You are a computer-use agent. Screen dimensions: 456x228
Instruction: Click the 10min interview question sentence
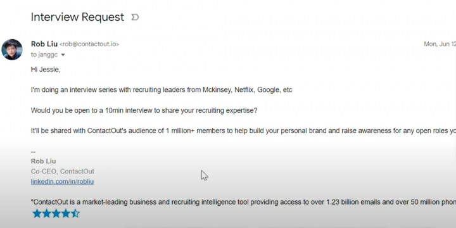144,110
